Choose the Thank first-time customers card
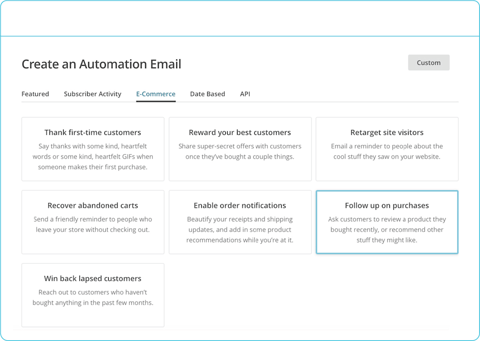This screenshot has width=480, height=341. coord(93,132)
